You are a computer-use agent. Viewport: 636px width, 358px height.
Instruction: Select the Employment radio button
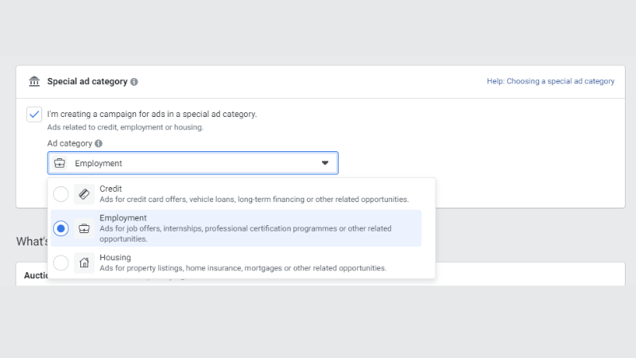pyautogui.click(x=61, y=228)
